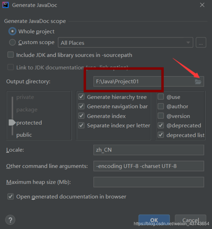Viewport: 212px width, 229px height.
Task: Select package visibility level
Action: coord(27,110)
